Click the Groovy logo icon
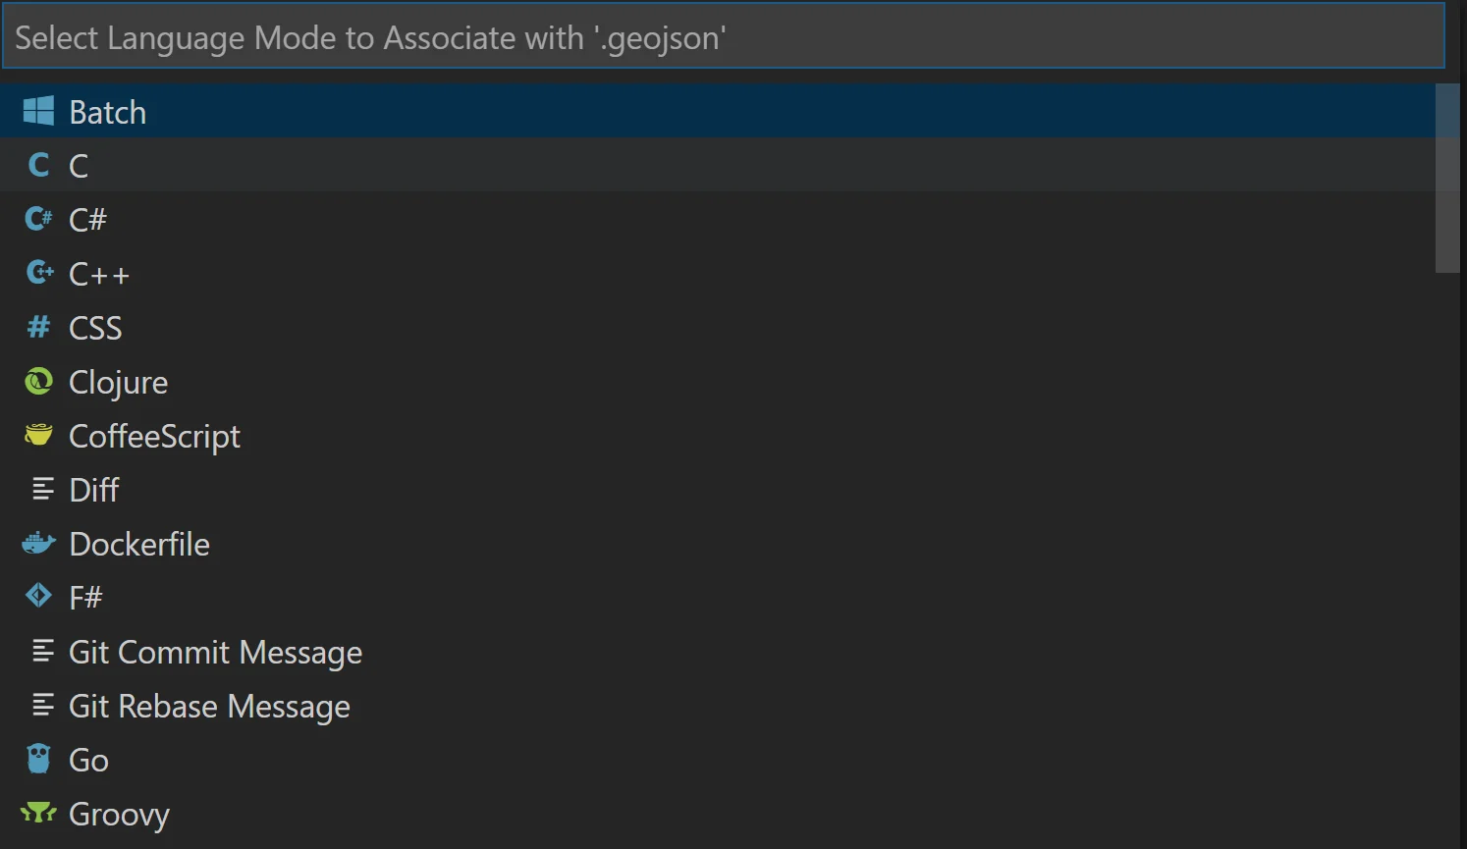 coord(37,812)
